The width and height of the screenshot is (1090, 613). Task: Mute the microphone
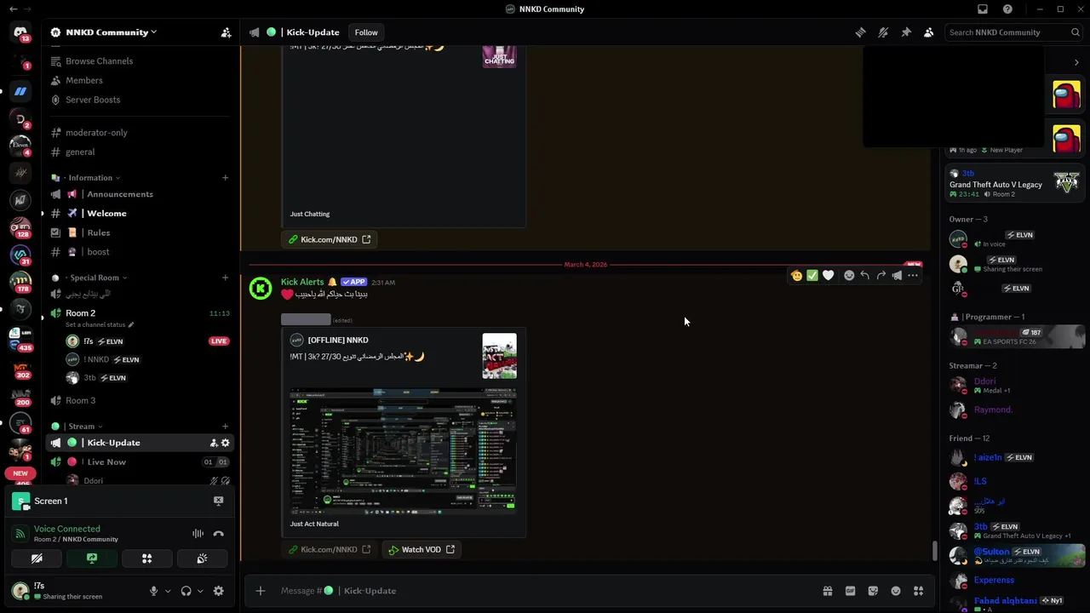click(154, 591)
